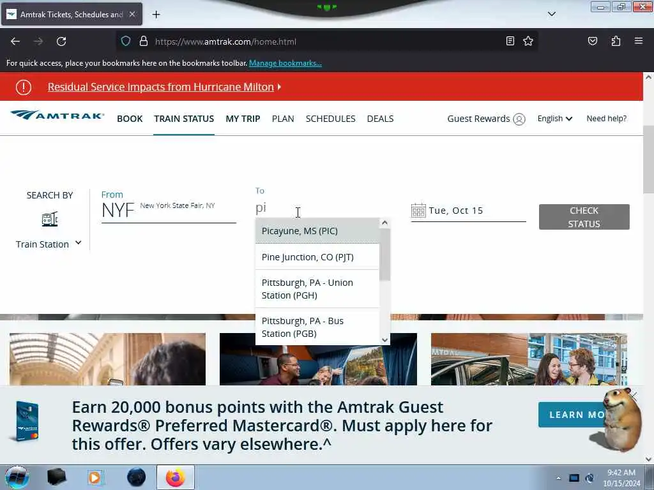
Task: Click the train station icon under Search By
Action: (x=50, y=219)
